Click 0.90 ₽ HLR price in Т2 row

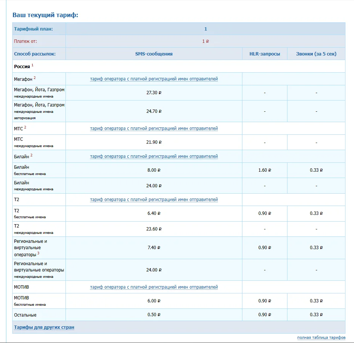(265, 213)
